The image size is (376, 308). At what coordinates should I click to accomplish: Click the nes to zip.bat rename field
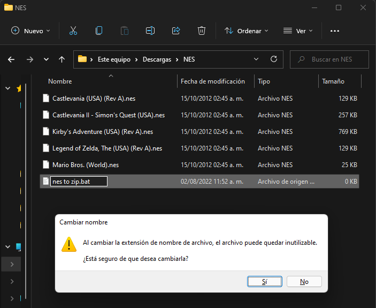79,181
